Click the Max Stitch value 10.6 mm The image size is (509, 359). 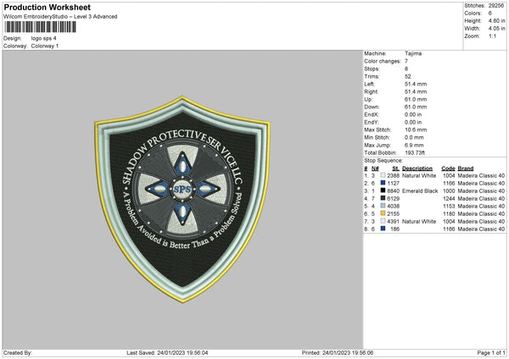click(416, 130)
